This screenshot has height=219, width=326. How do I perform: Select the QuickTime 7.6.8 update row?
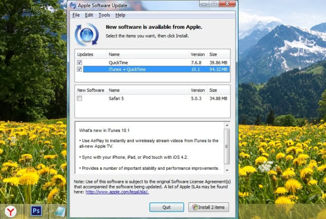click(x=152, y=62)
